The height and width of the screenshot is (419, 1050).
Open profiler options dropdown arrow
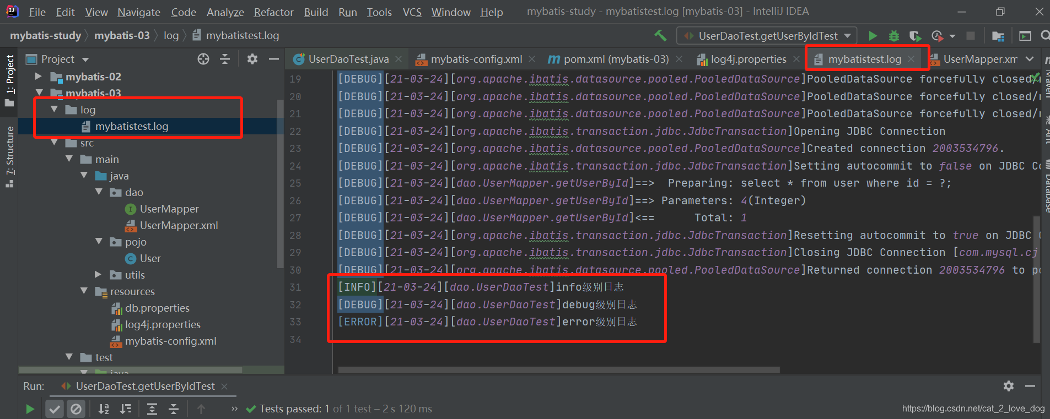[x=952, y=36]
